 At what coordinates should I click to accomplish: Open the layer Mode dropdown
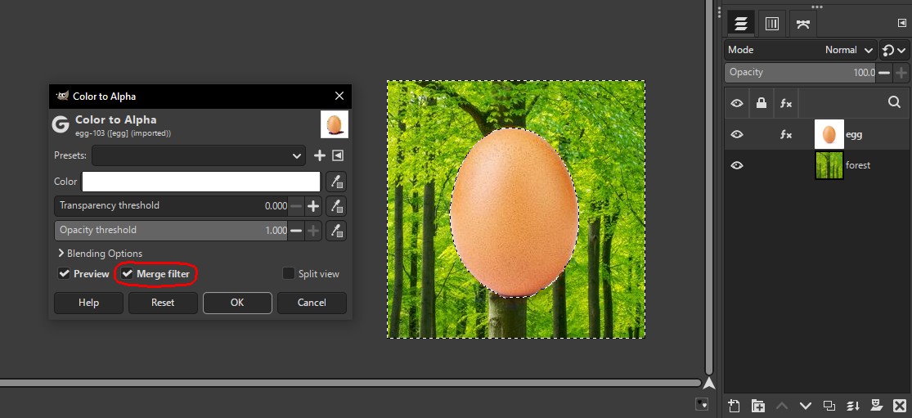tap(800, 50)
